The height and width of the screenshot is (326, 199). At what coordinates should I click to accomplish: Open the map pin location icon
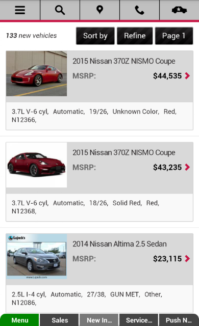coord(99,10)
